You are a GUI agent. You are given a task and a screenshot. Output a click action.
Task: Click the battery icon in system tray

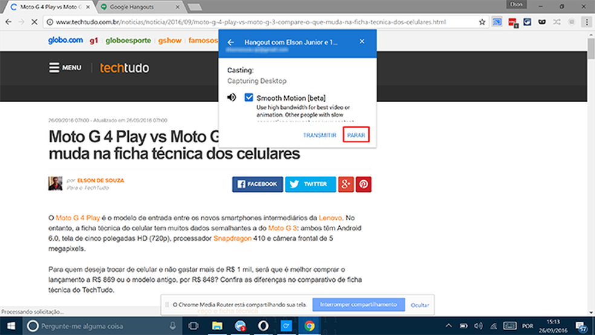464,326
